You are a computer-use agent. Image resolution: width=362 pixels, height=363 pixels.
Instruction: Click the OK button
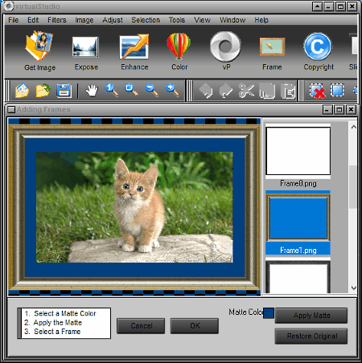point(195,326)
